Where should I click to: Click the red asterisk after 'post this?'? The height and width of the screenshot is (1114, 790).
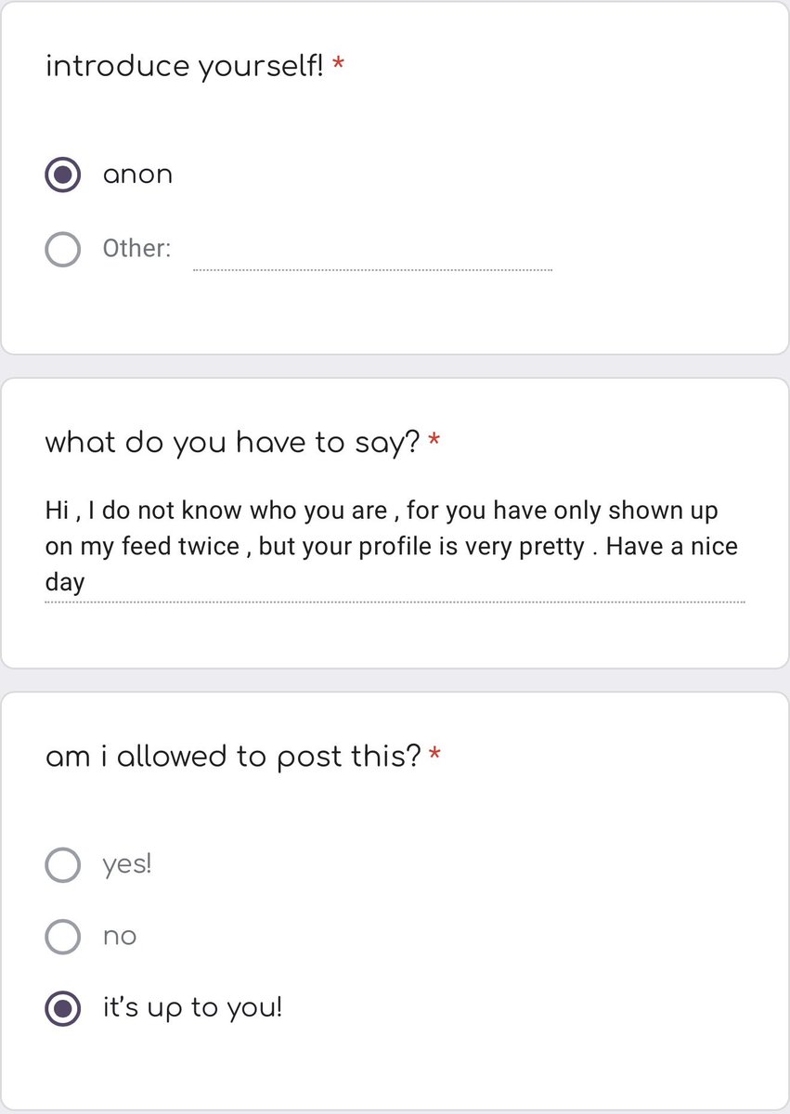434,754
